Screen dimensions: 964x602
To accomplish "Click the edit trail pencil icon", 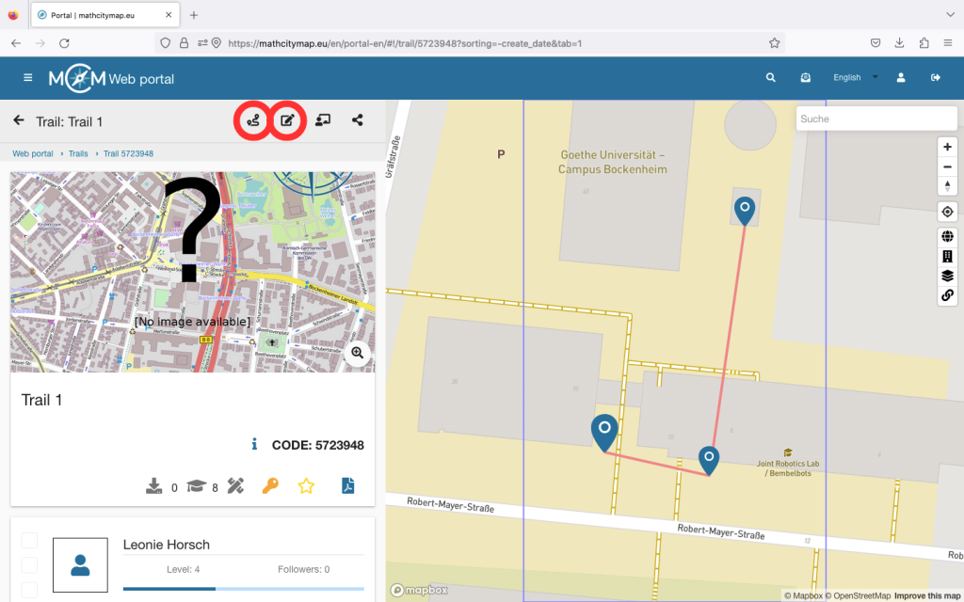I will coord(288,120).
